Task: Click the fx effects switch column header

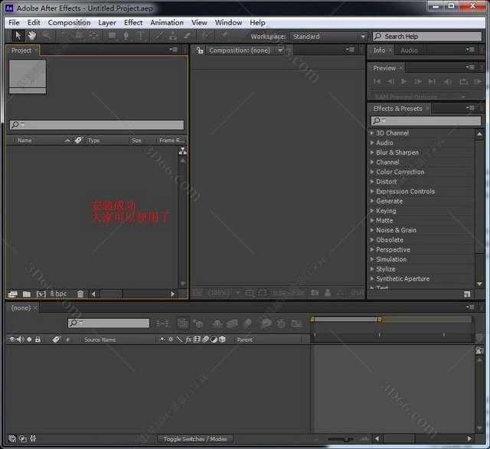Action: point(188,339)
